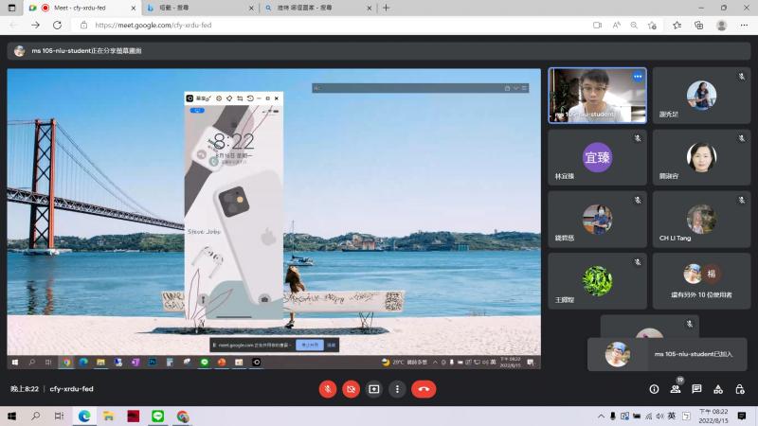Image resolution: width=758 pixels, height=426 pixels.
Task: Open tile options on ms 105-niu-student video
Action: pyautogui.click(x=638, y=77)
